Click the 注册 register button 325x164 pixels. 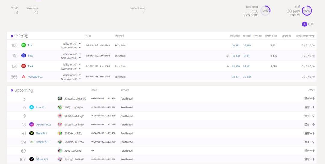[308, 24]
